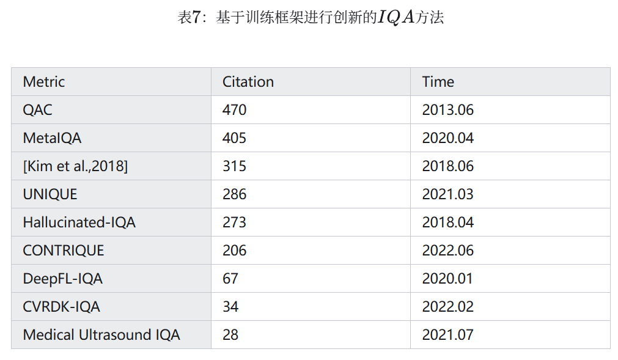Click the citation count 286 cell
The width and height of the screenshot is (618, 360).
(235, 194)
